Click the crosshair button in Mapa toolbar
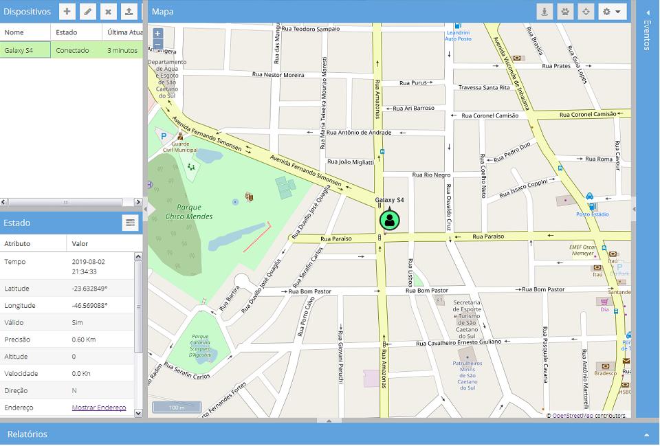Screen dimensions: 660x446 586,12
